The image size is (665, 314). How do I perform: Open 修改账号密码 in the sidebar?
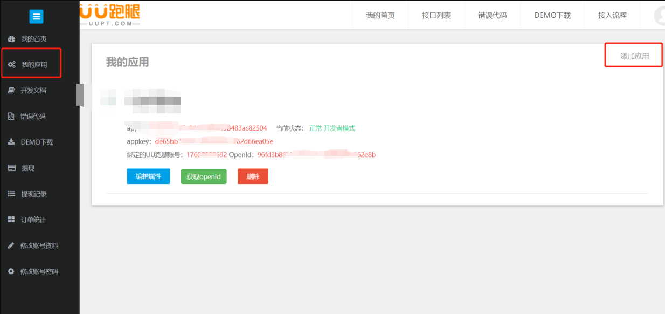pyautogui.click(x=40, y=271)
